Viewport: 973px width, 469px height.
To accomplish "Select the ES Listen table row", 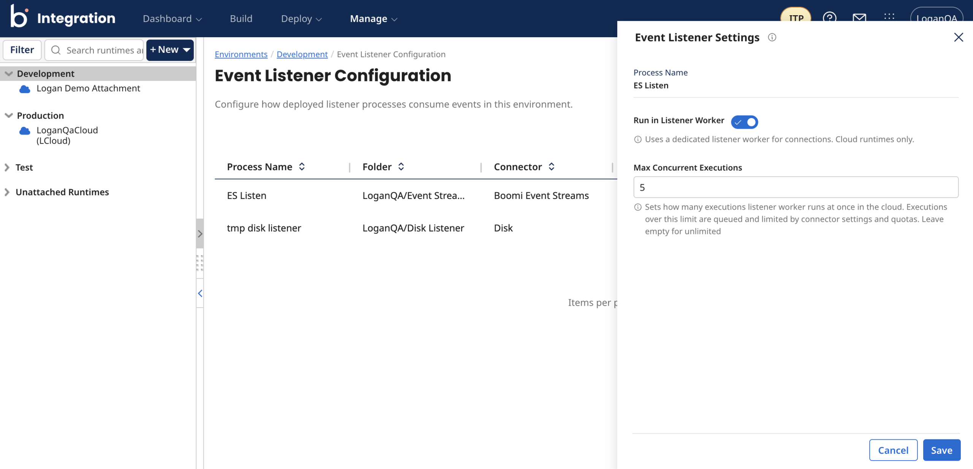I will [x=416, y=196].
